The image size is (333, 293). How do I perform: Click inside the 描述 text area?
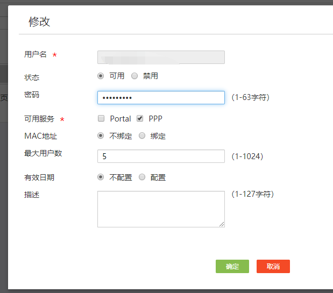pyautogui.click(x=161, y=209)
